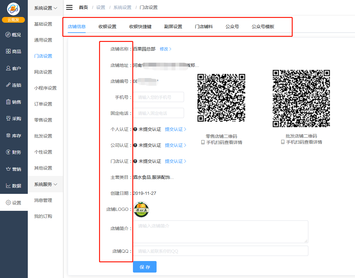Click the 批发店铺二维码 QR code
This screenshot has width=355, height=278.
point(301,99)
